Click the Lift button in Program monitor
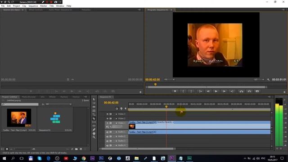 pyautogui.click(x=241, y=91)
